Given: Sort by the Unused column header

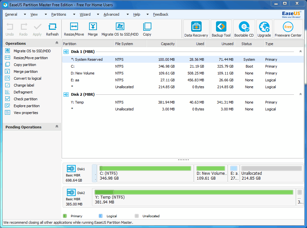Looking at the screenshot, I should click(220, 44).
